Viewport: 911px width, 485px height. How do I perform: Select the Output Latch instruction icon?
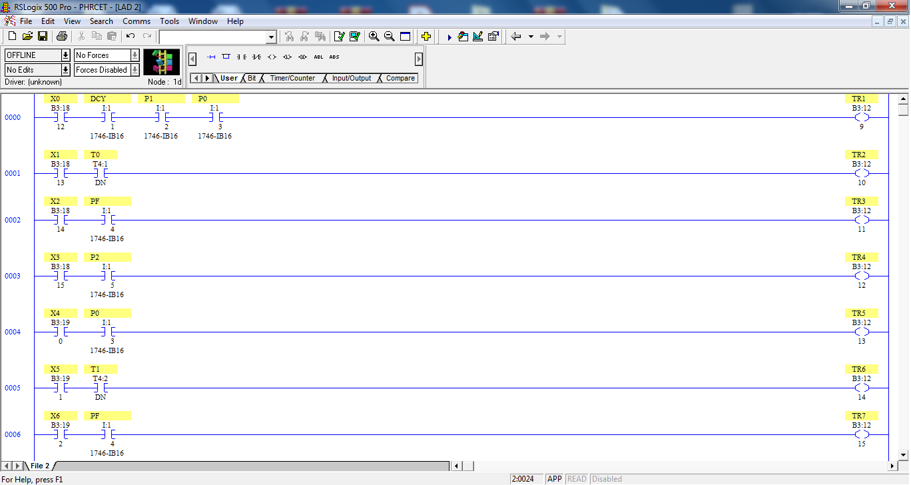[x=286, y=57]
